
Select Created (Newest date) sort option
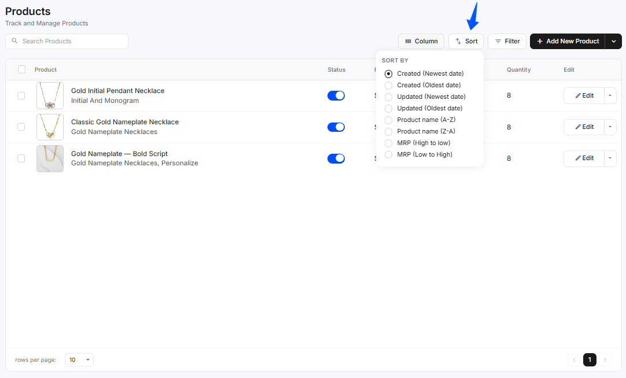425,74
